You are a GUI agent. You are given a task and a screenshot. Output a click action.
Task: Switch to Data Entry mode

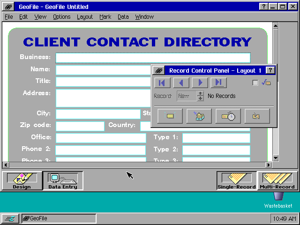tap(63, 181)
